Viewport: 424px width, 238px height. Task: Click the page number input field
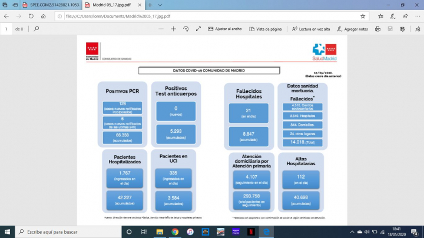tap(6, 28)
